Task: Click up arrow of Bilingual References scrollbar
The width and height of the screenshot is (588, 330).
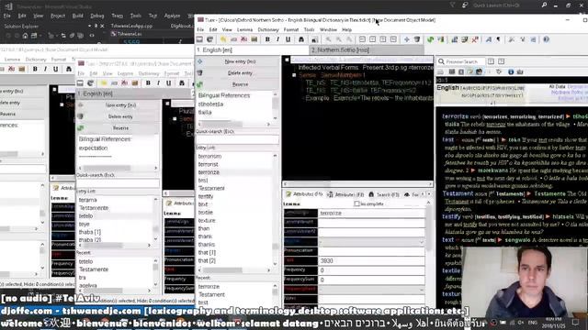Action: pyautogui.click(x=275, y=94)
